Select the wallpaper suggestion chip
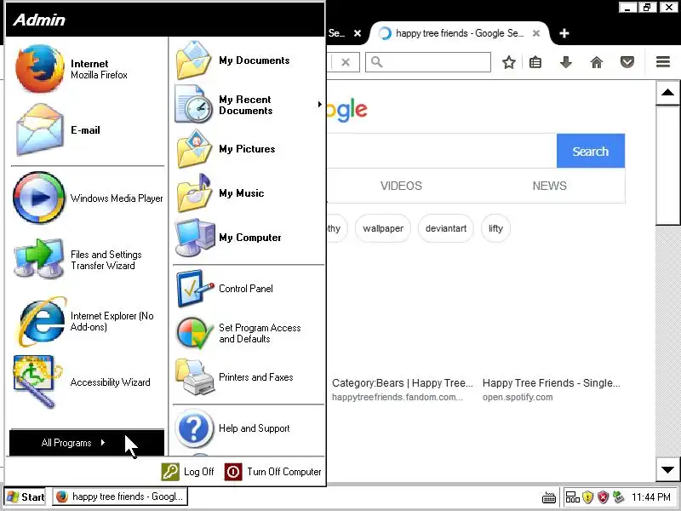 (383, 228)
